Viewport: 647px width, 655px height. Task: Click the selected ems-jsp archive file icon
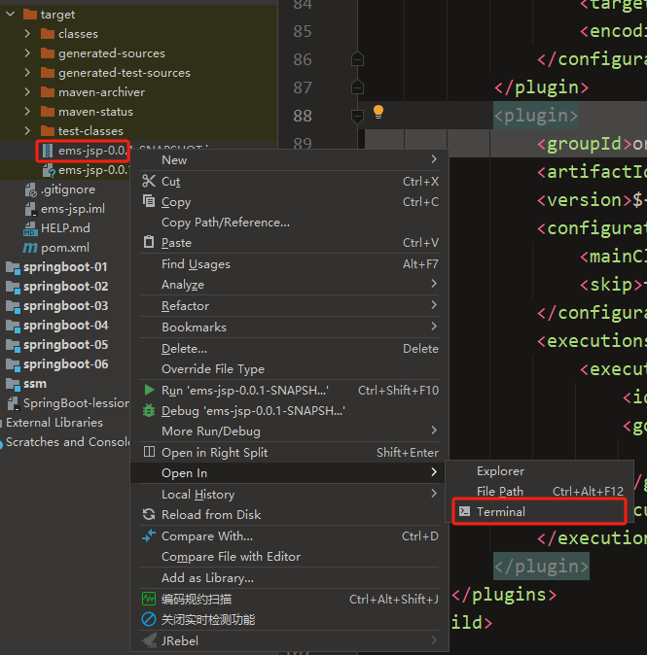coord(48,151)
